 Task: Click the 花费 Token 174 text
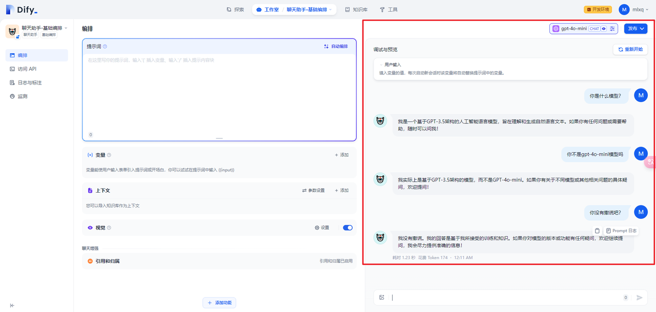433,257
